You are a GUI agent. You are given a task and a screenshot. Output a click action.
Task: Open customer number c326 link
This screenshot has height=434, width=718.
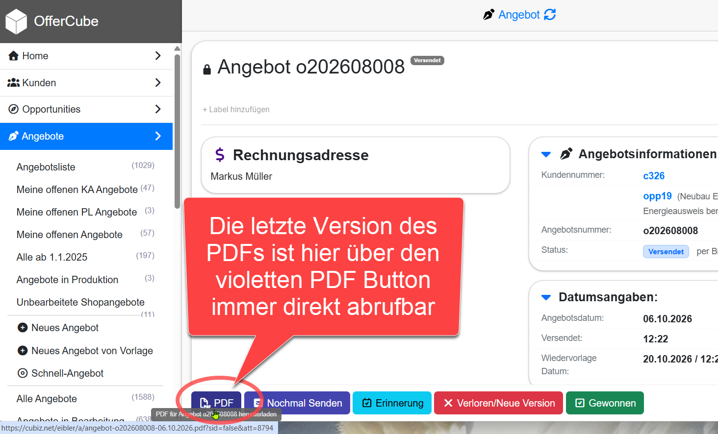[654, 176]
